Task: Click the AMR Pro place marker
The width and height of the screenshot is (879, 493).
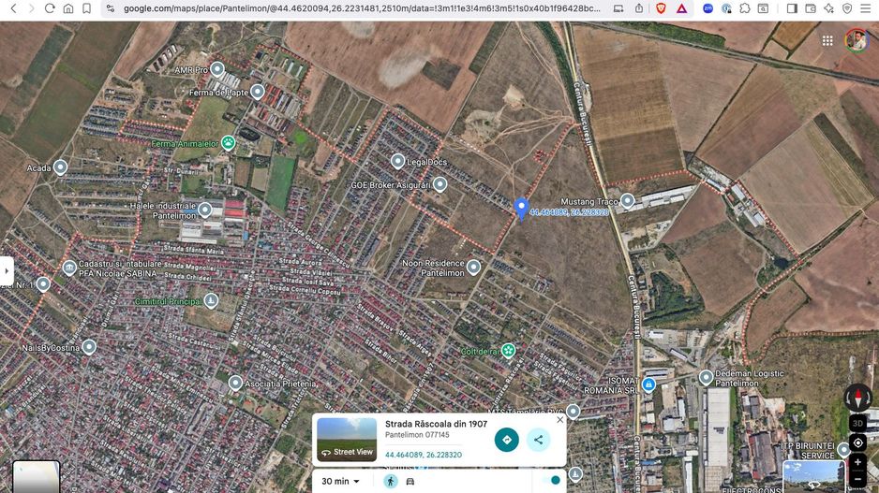Action: (x=217, y=69)
